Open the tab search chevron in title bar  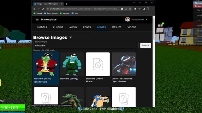(x=134, y=3)
